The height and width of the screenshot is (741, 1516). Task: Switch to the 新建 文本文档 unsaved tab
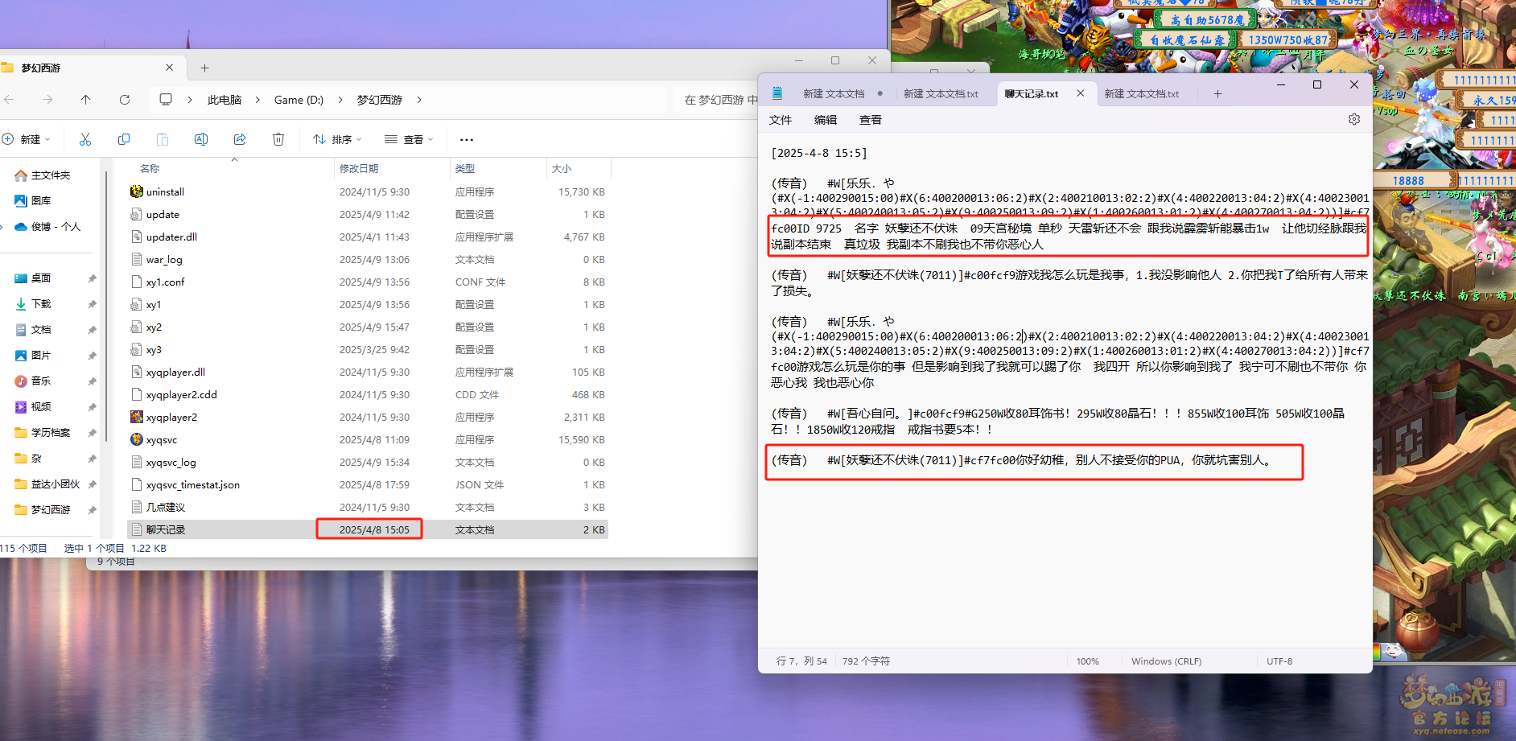pos(834,94)
